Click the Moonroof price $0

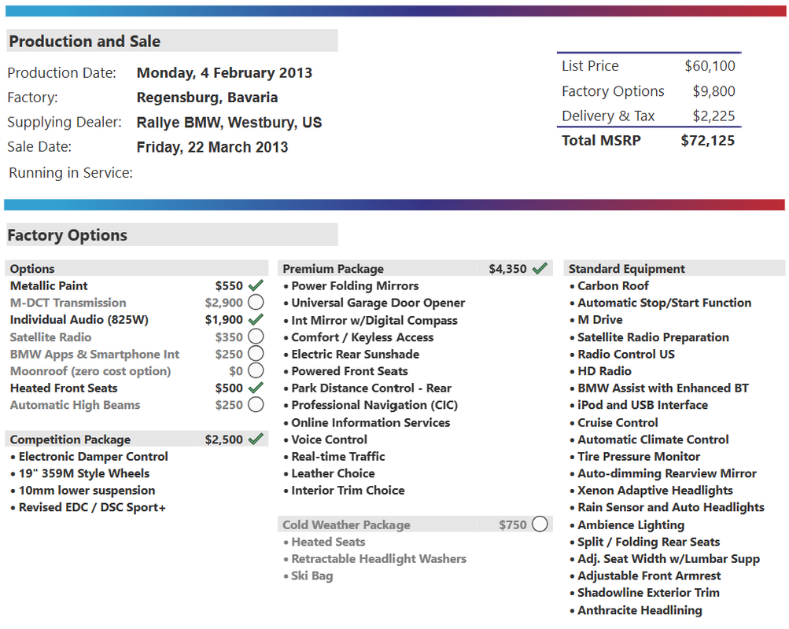pos(236,371)
